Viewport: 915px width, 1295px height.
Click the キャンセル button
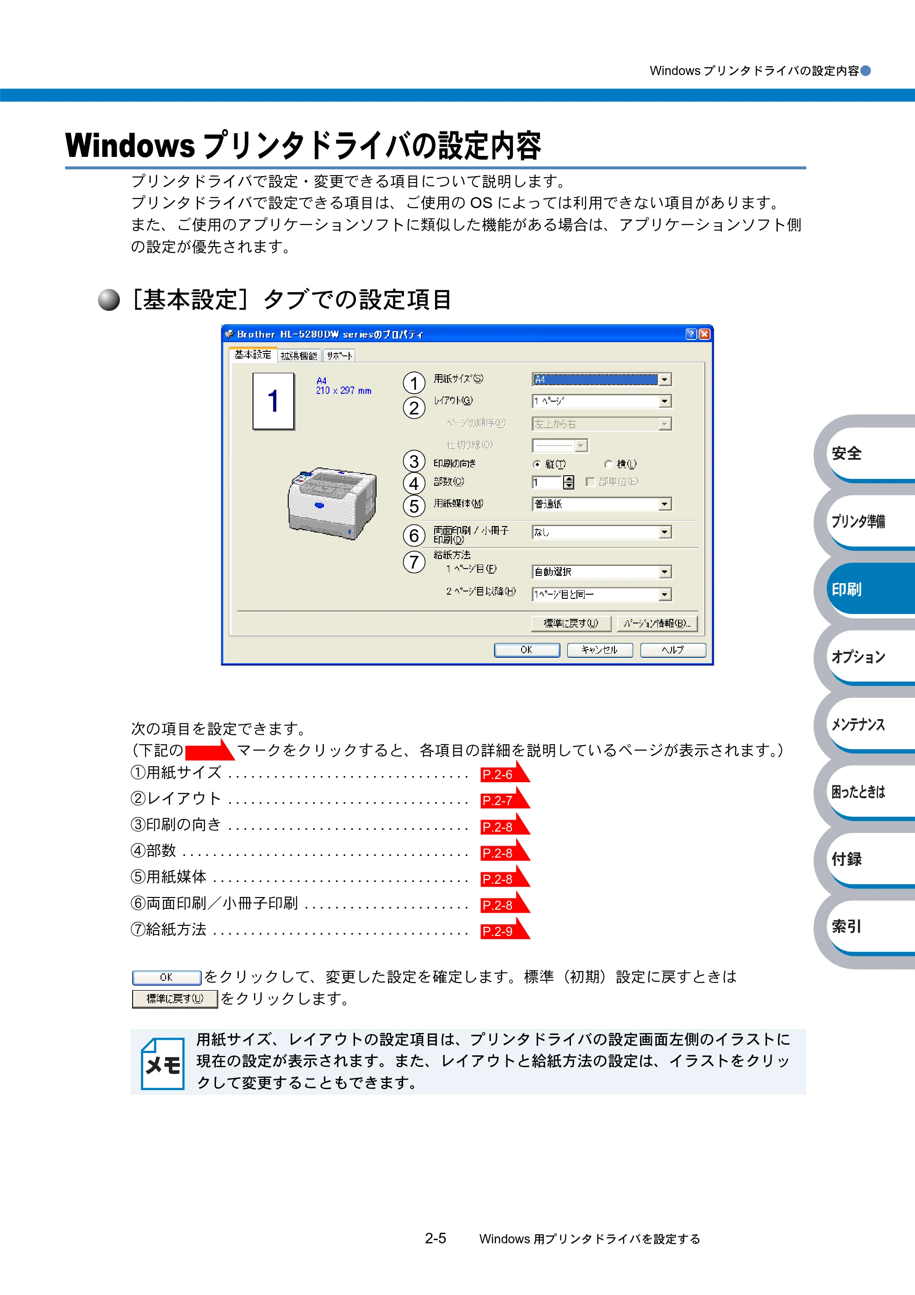click(x=600, y=650)
